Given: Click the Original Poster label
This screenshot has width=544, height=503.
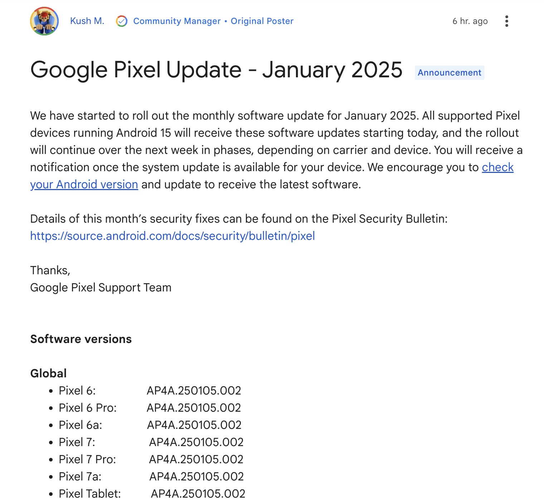Looking at the screenshot, I should [262, 21].
